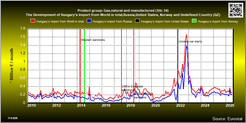Click the 2014 x-axis label

coord(81,105)
